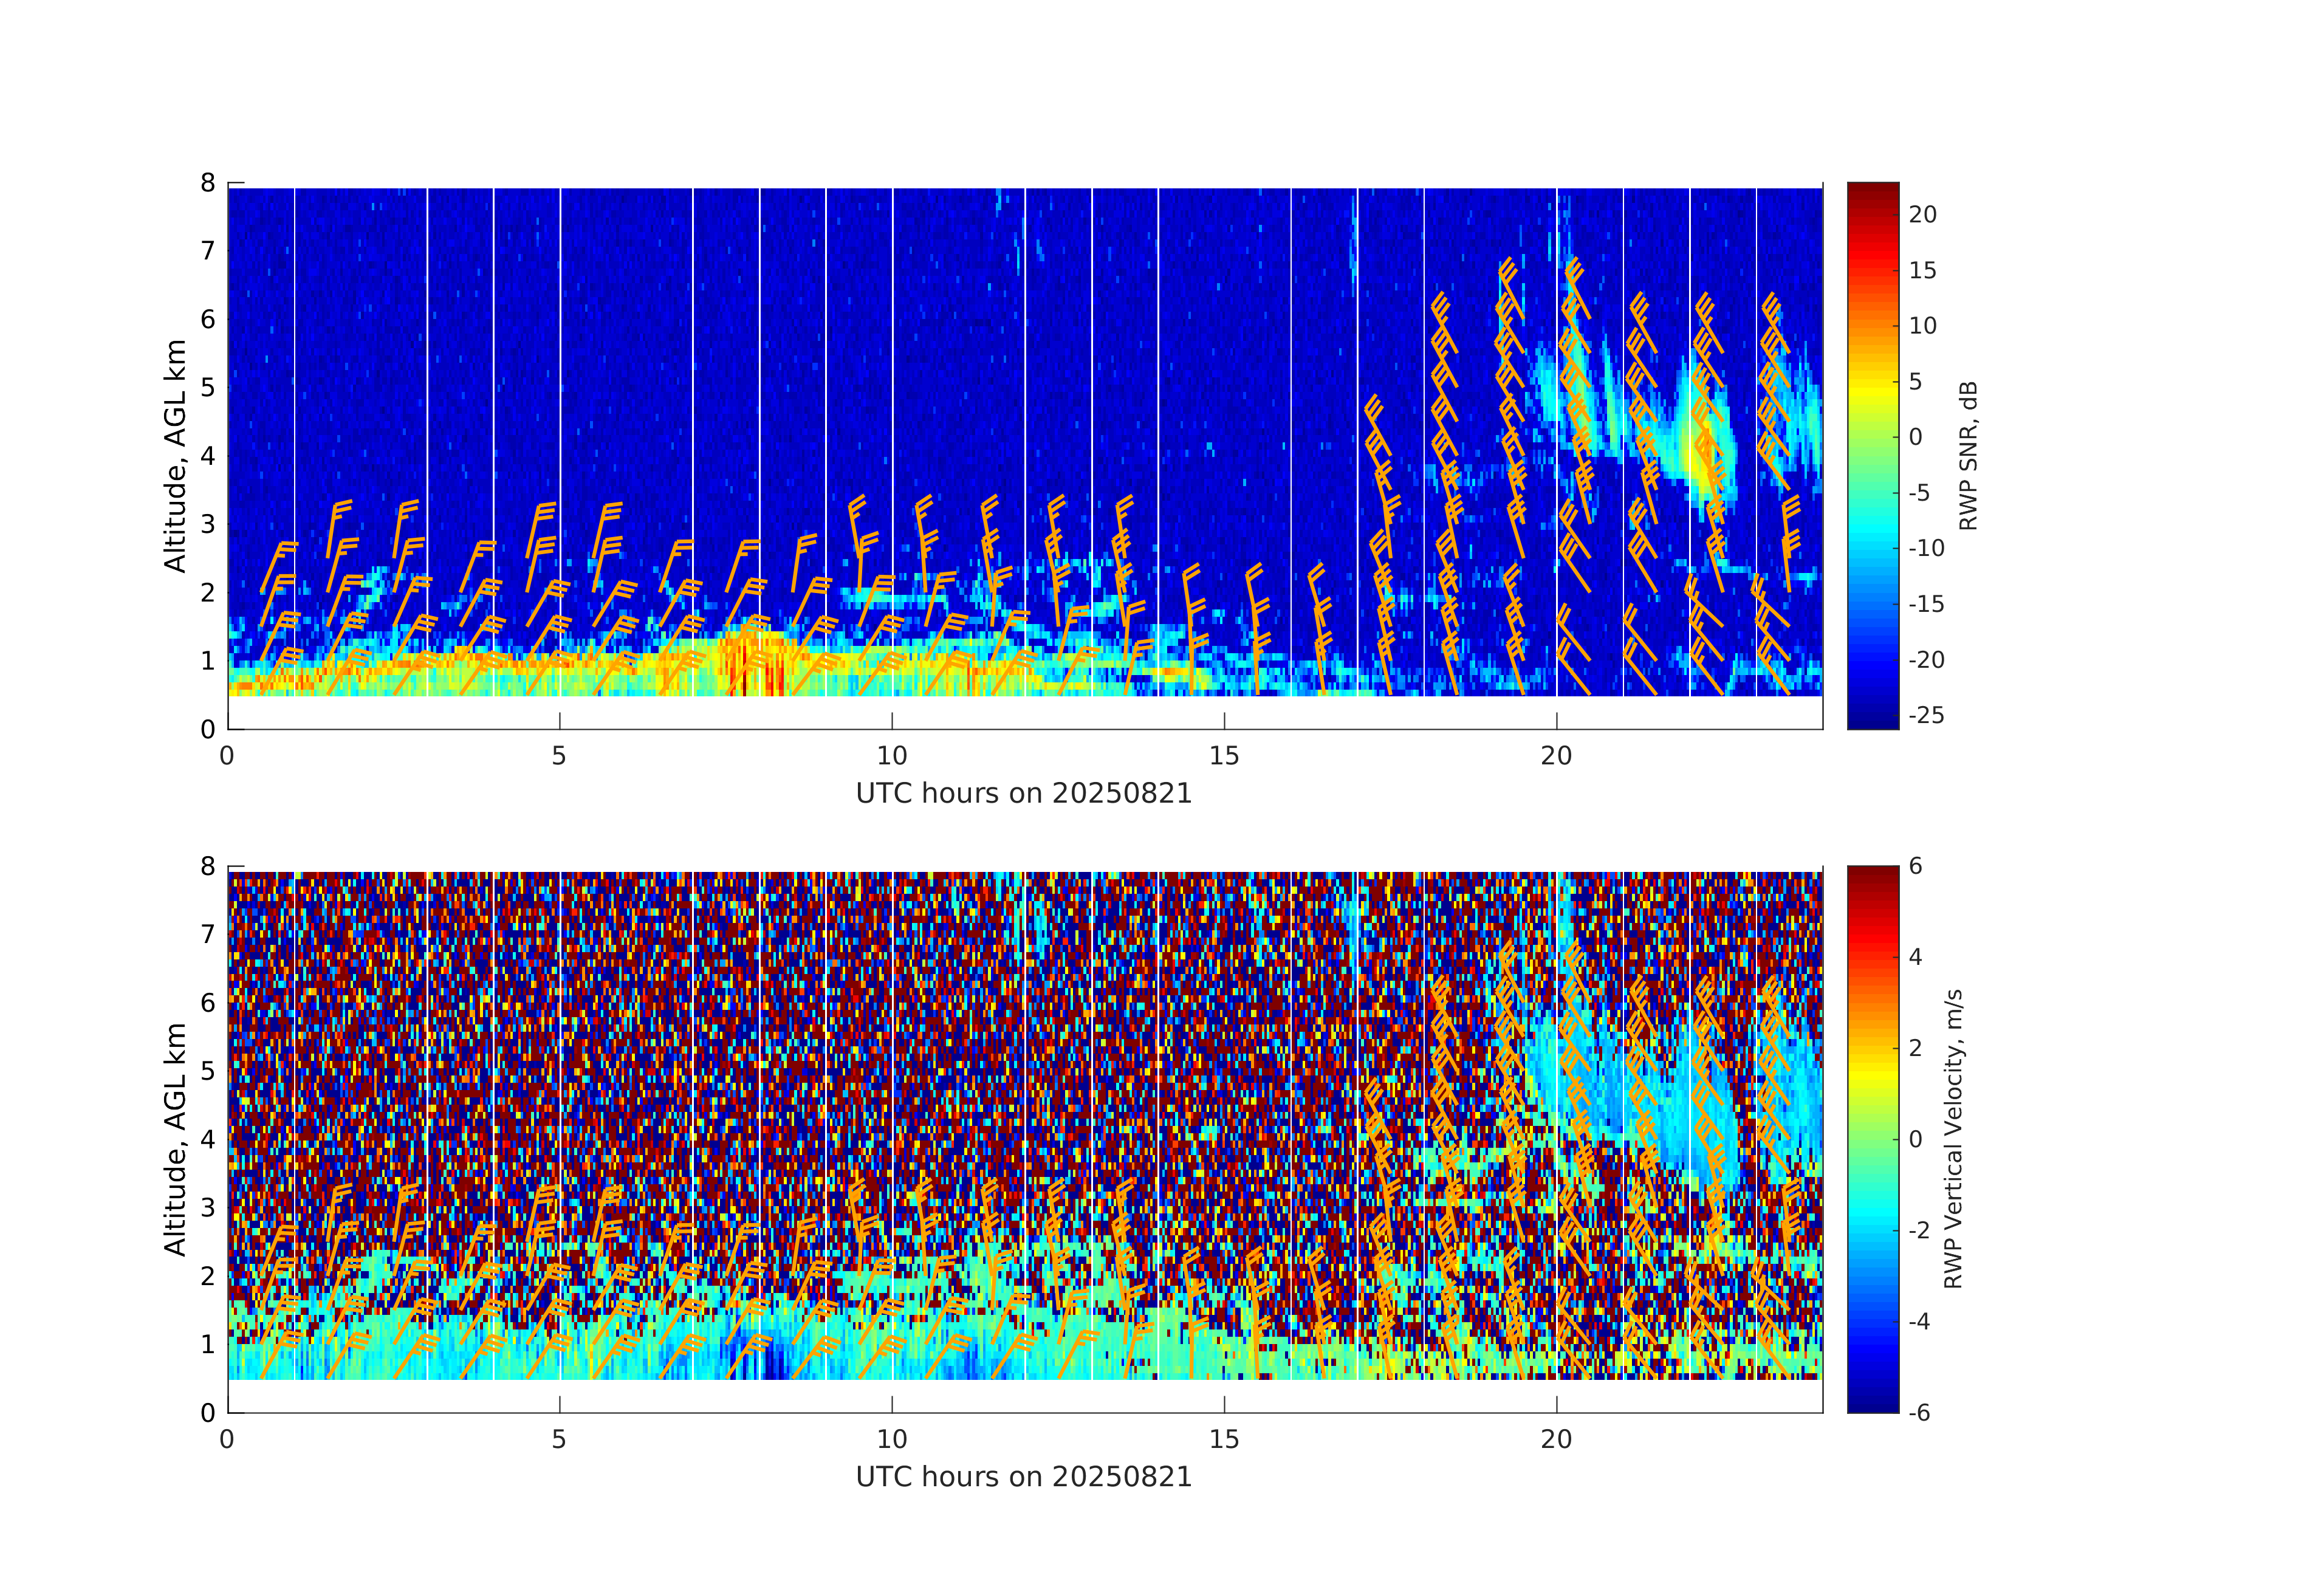
Task: Click y-axis tick '8' of the top plot
Action: 208,183
